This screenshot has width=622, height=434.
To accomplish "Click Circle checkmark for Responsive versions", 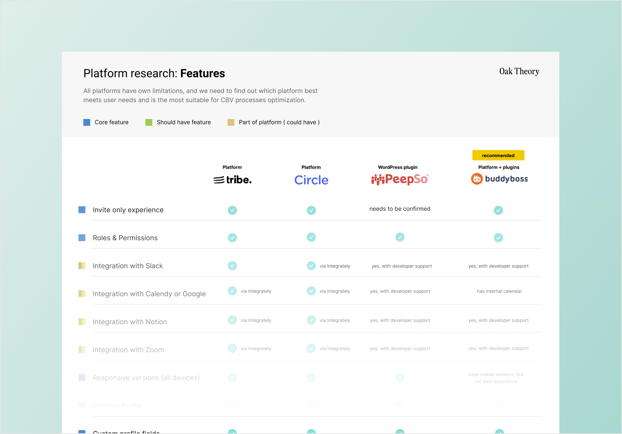I will point(311,378).
